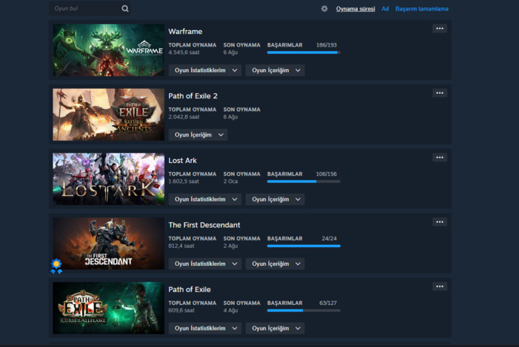Click Warframe playtime "4.545,6 saat"

(x=184, y=53)
